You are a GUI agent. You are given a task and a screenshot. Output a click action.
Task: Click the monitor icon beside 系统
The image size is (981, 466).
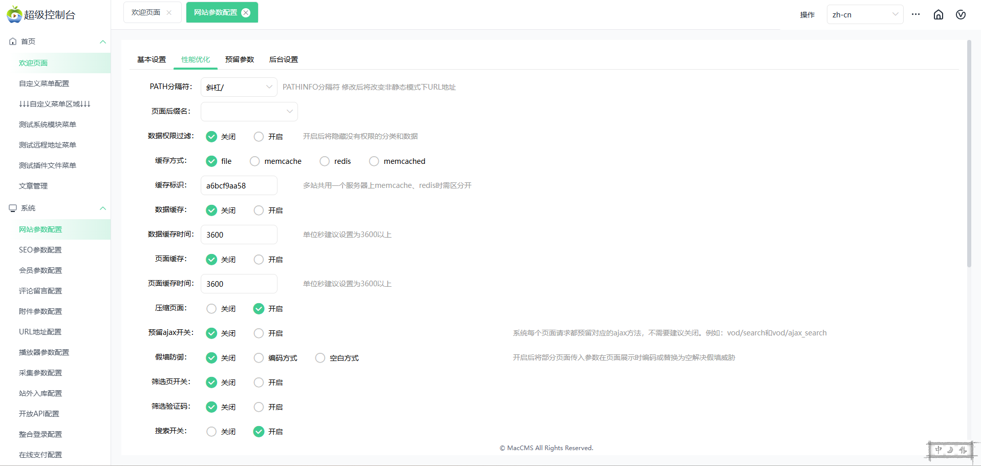13,208
